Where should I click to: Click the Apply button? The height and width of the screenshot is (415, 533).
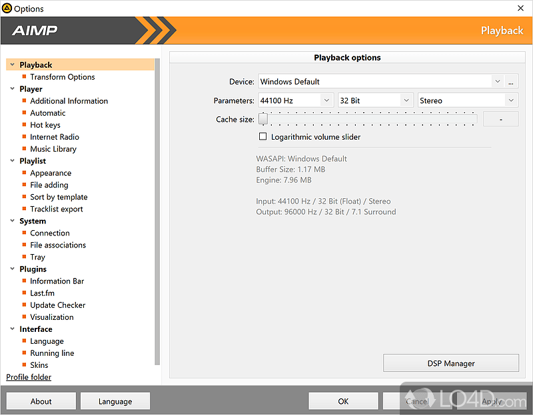tap(492, 401)
